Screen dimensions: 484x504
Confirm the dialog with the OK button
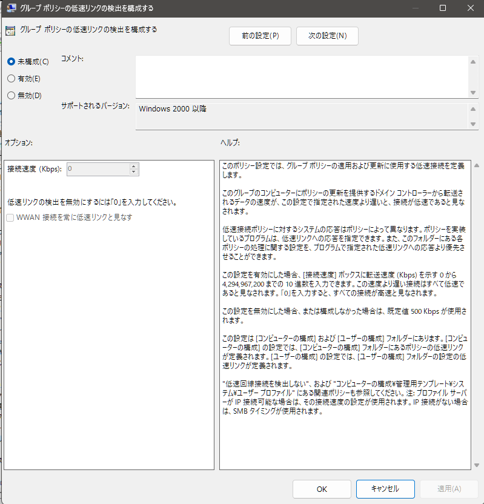coord(322,489)
